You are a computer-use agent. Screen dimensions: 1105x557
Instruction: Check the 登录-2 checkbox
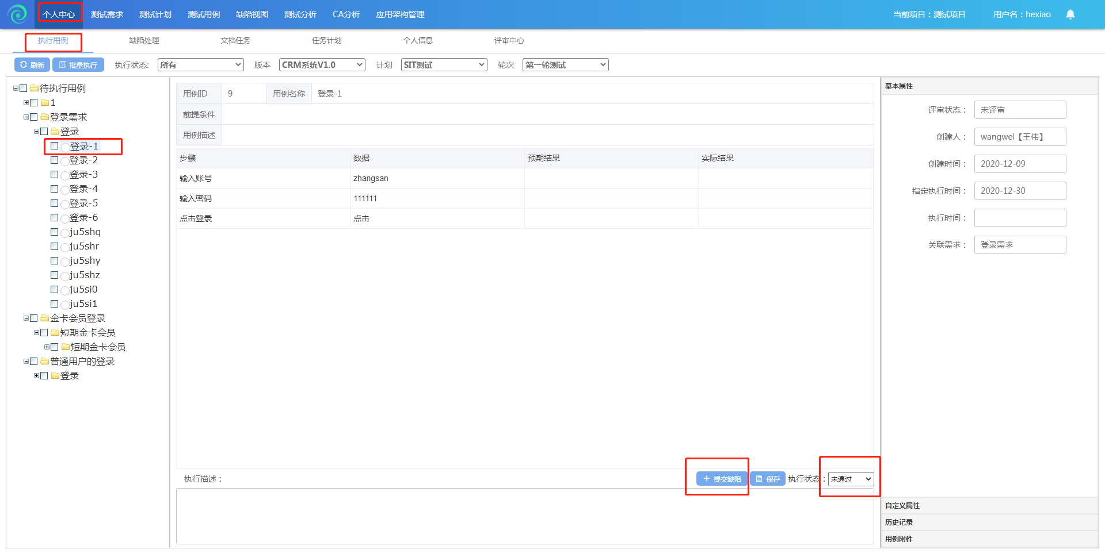[55, 160]
